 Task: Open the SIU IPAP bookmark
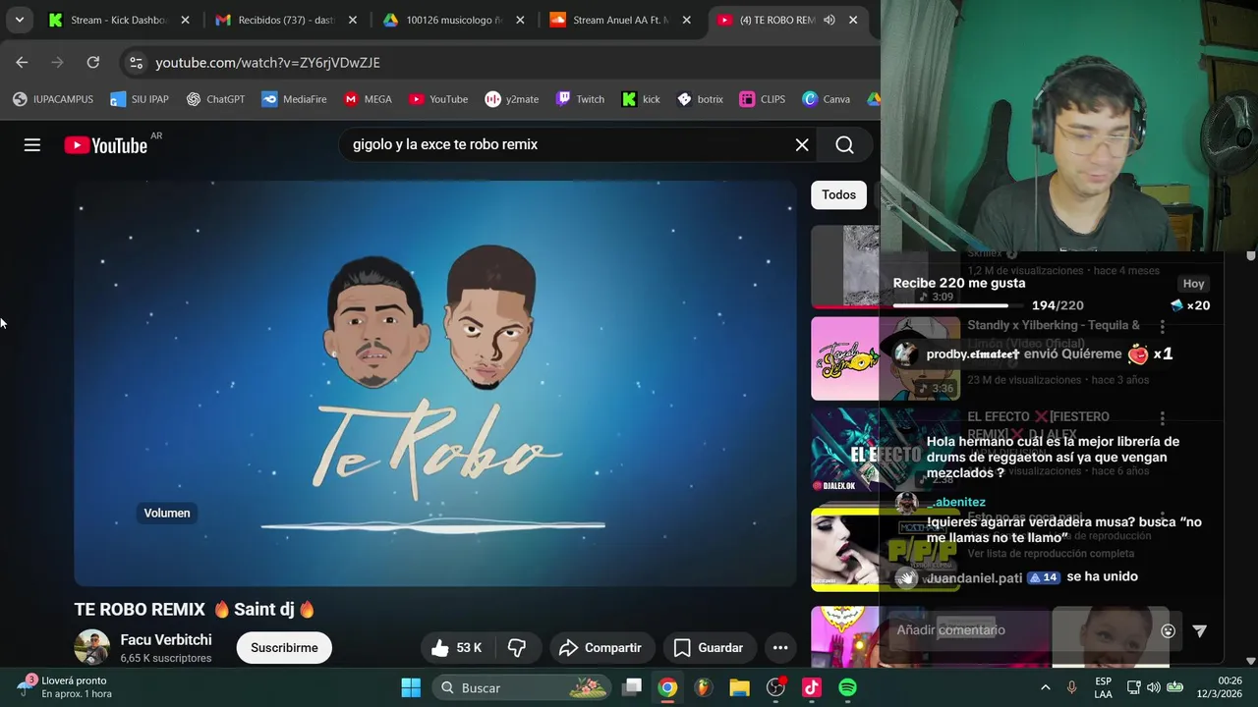click(x=140, y=99)
